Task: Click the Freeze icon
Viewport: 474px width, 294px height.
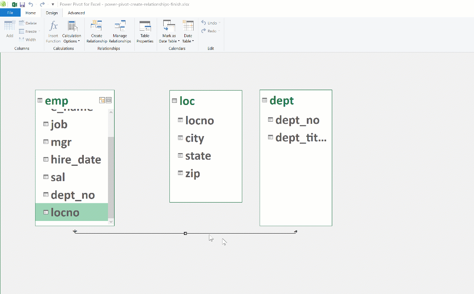Action: [x=28, y=31]
